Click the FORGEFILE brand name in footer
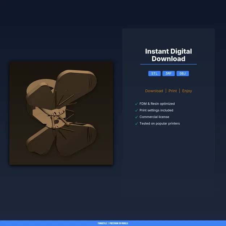This screenshot has height=226, width=226. pos(102,223)
